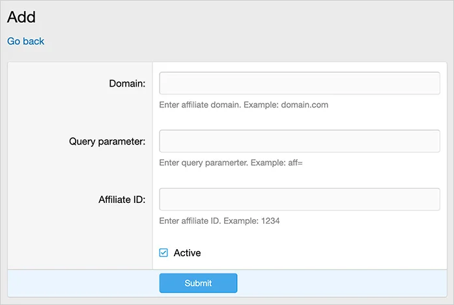Click the Query parameter: field label
Viewport: 454px width, 305px height.
click(x=107, y=141)
